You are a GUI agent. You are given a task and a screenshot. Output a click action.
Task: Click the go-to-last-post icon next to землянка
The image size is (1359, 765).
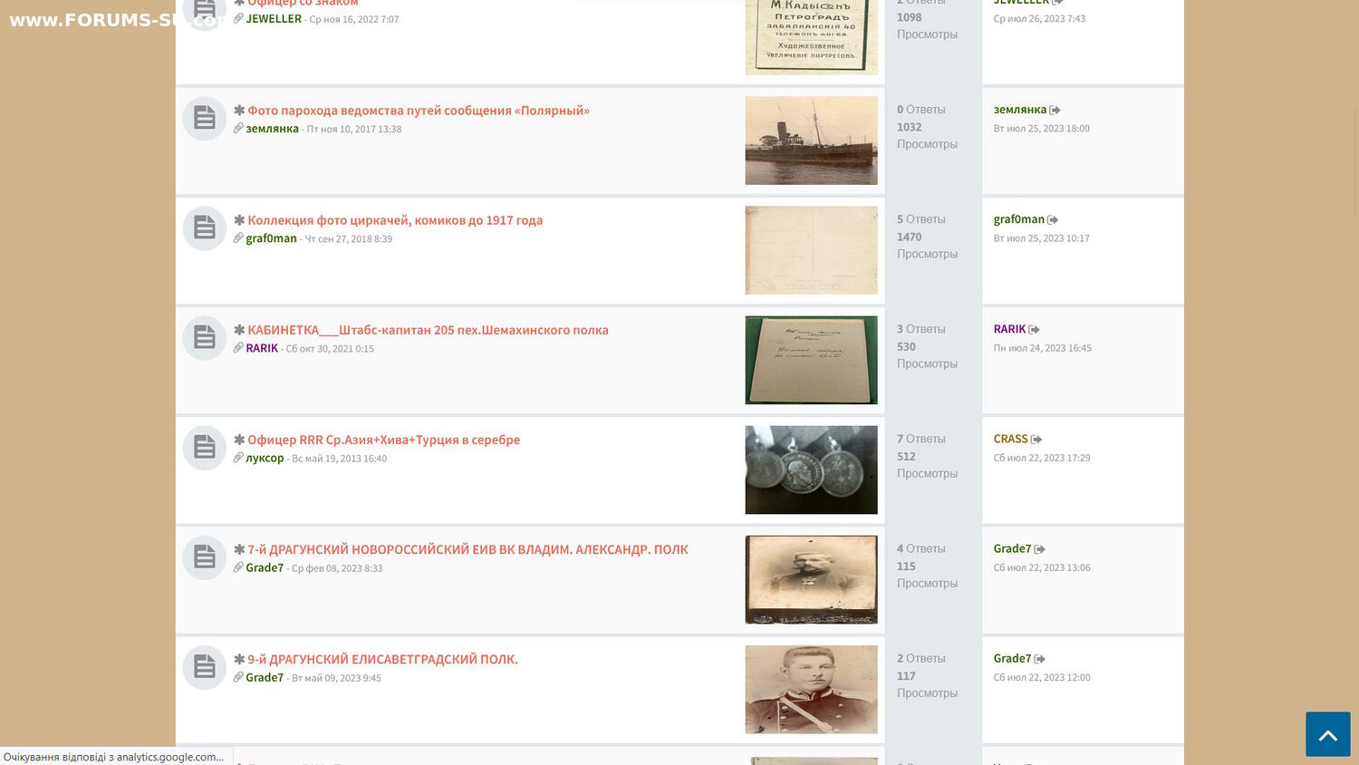pos(1055,111)
